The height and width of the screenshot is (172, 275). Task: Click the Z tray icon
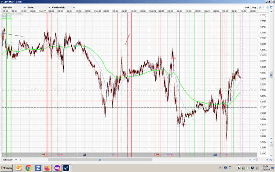click(x=238, y=168)
